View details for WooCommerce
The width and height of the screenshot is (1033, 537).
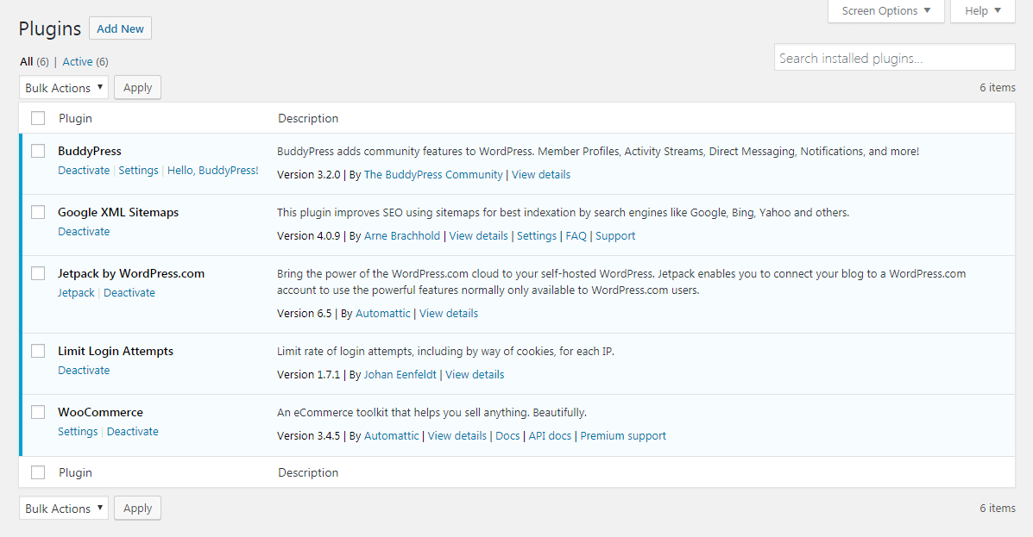[x=457, y=435]
